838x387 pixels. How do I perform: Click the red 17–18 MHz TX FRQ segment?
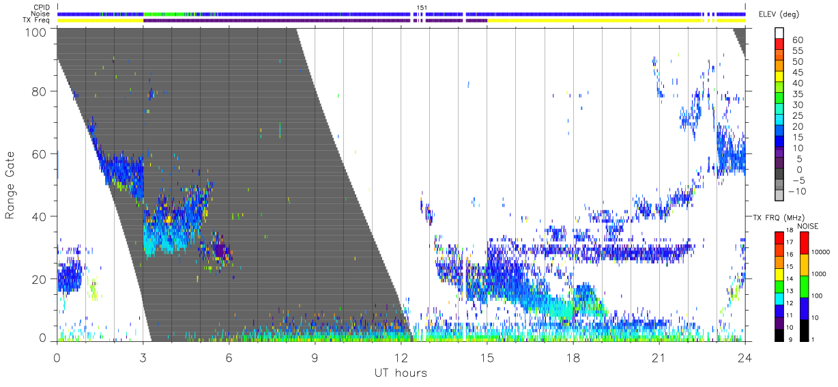pyautogui.click(x=779, y=237)
